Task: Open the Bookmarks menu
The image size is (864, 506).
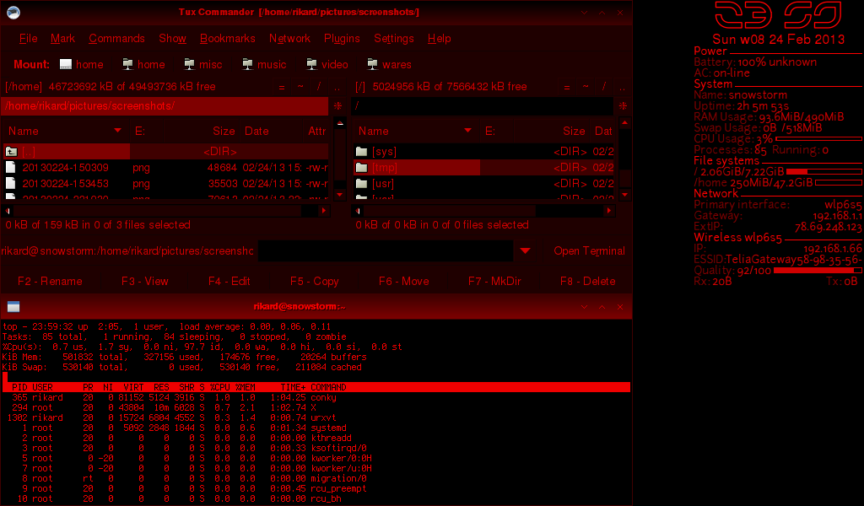Action: [228, 39]
